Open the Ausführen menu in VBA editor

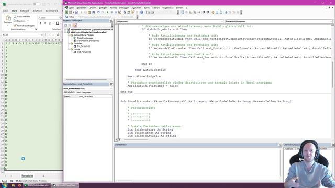[136, 8]
